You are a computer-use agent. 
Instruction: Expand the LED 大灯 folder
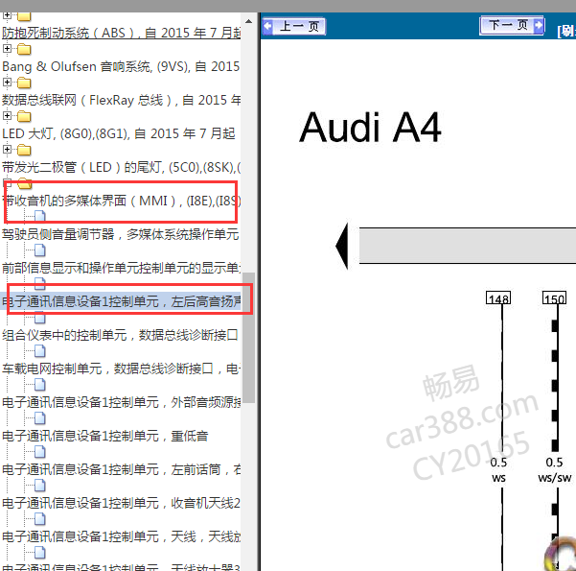point(7,115)
